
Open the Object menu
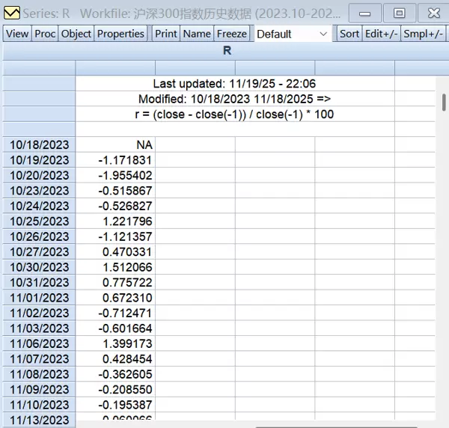[x=76, y=34]
